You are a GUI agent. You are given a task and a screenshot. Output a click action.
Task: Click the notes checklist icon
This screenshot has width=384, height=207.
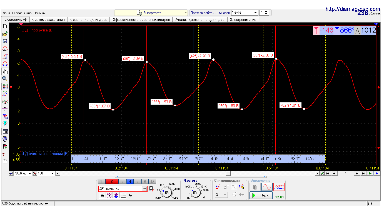[x=5, y=162]
